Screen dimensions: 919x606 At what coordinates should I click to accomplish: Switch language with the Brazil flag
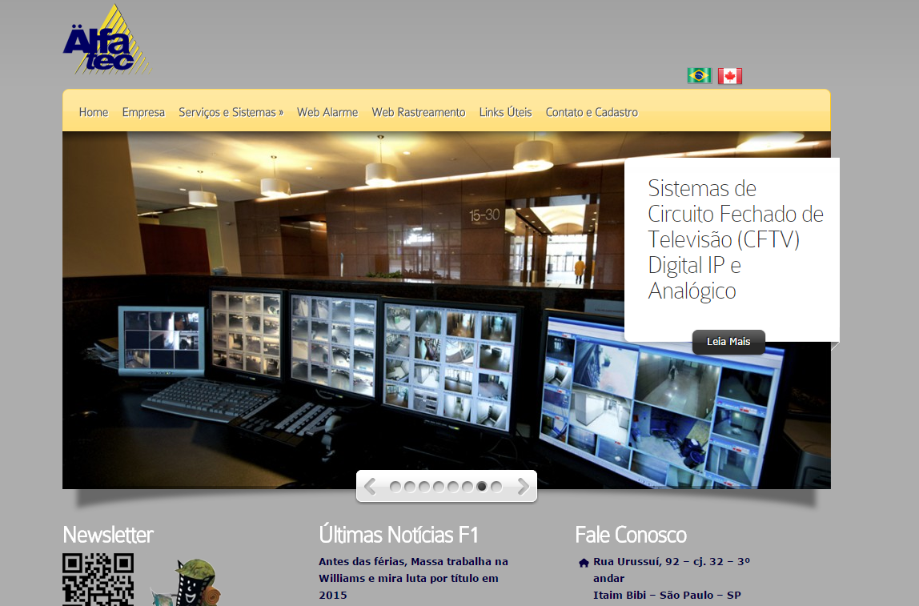pyautogui.click(x=699, y=76)
